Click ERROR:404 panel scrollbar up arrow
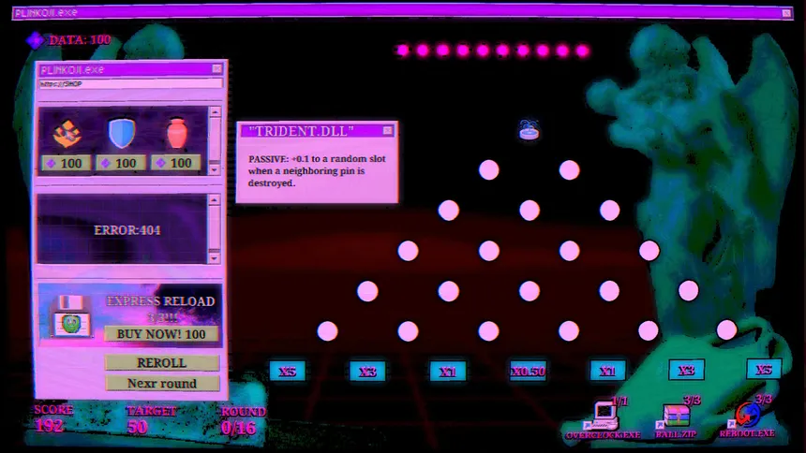Image resolution: width=806 pixels, height=453 pixels. click(x=215, y=199)
